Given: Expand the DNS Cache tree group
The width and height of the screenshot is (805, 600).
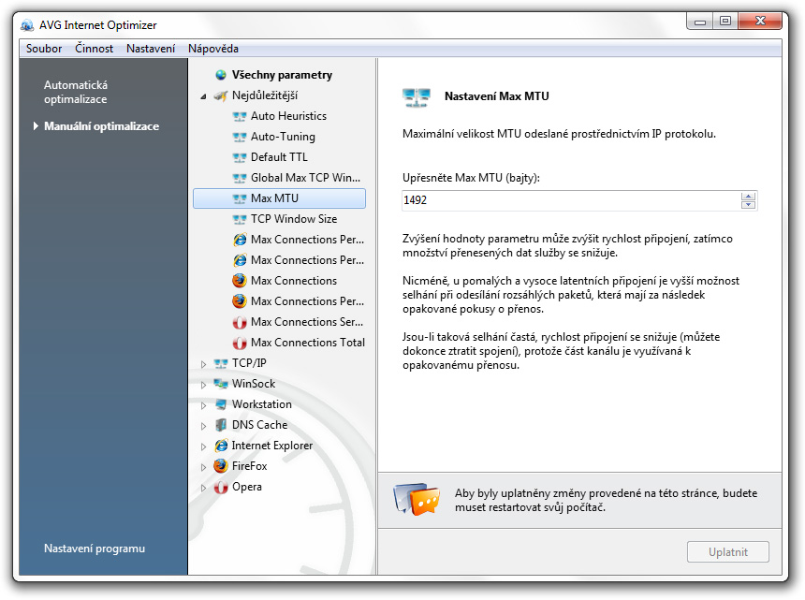Looking at the screenshot, I should click(203, 426).
